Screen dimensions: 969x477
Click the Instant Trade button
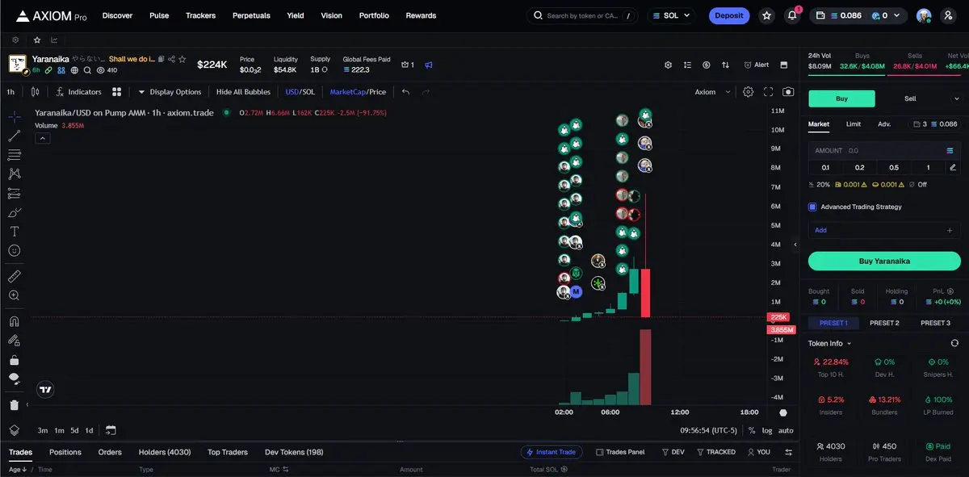pos(552,452)
